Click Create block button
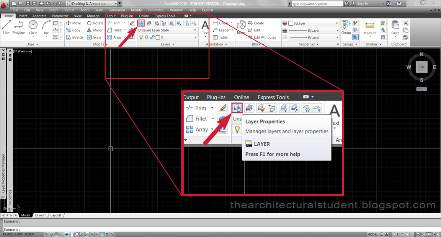 click(256, 23)
